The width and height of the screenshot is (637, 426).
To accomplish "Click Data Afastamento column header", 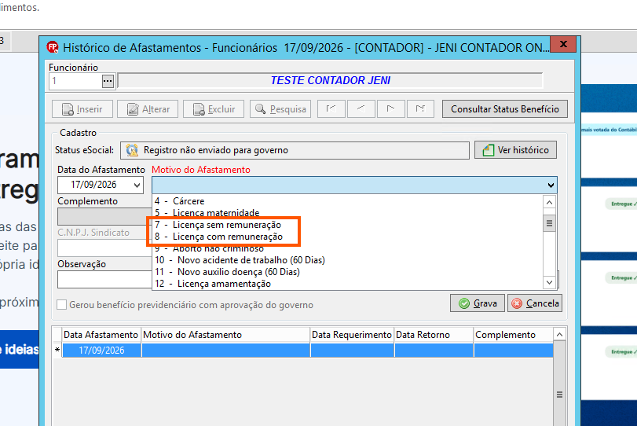I will coord(101,335).
